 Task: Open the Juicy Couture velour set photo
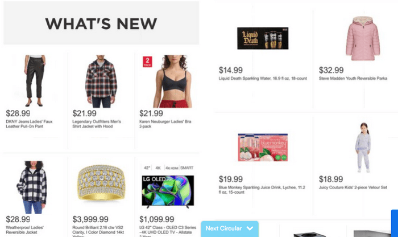(363, 148)
